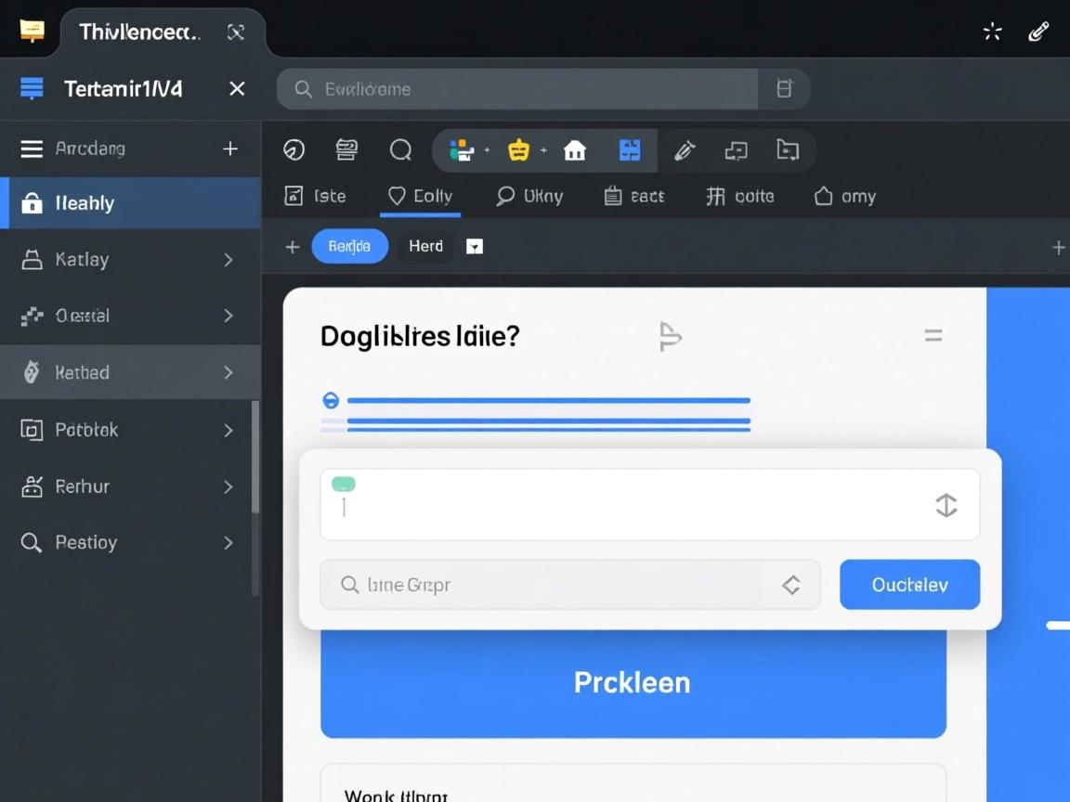The height and width of the screenshot is (802, 1070).
Task: Switch to the Eolly tab
Action: (x=421, y=196)
